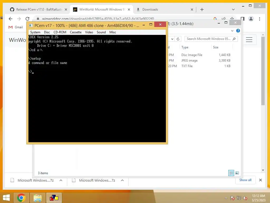Open the Action Center flag icon
Image resolution: width=270 pixels, height=203 pixels.
click(232, 198)
